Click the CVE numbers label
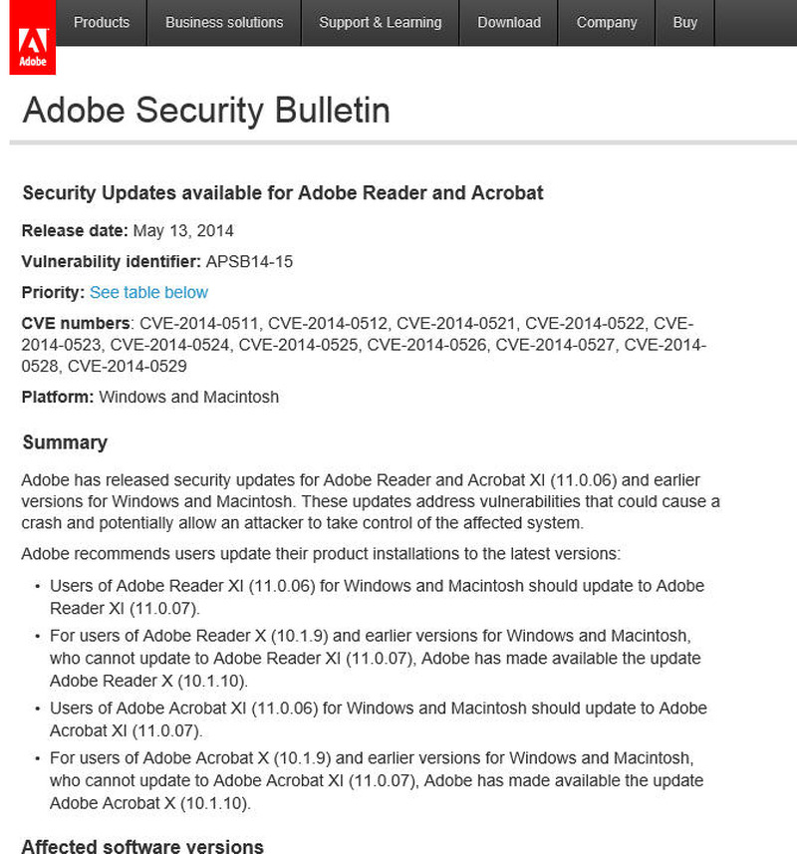This screenshot has height=854, width=797. (76, 323)
